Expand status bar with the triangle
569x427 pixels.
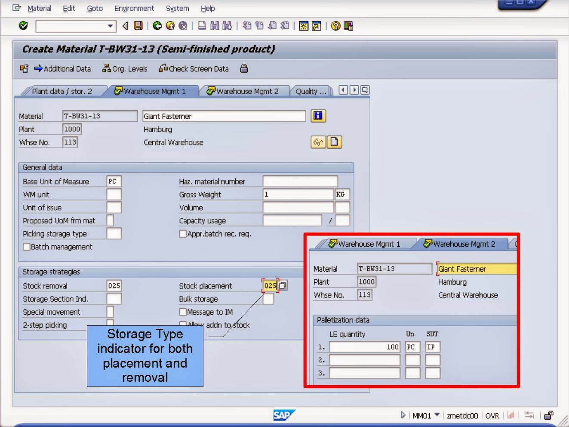403,415
